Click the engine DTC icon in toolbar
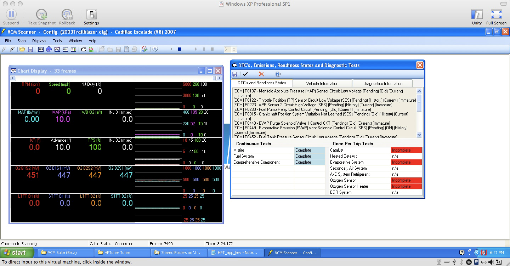The width and height of the screenshot is (510, 266). tap(84, 49)
